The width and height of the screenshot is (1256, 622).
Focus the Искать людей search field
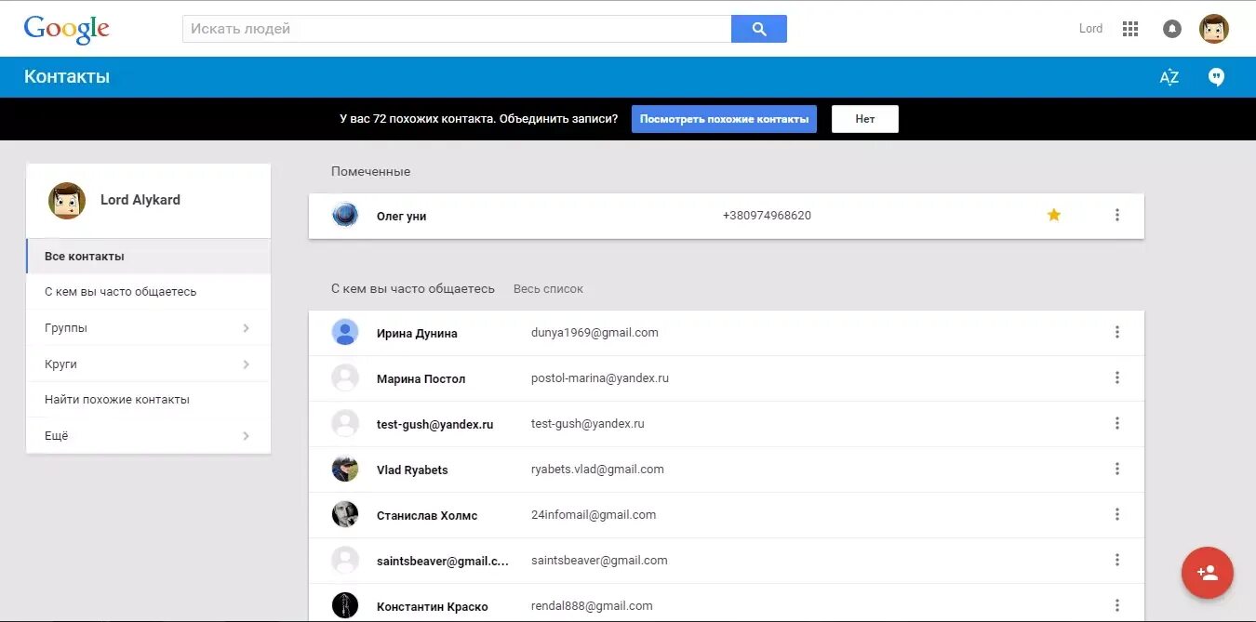tap(457, 29)
